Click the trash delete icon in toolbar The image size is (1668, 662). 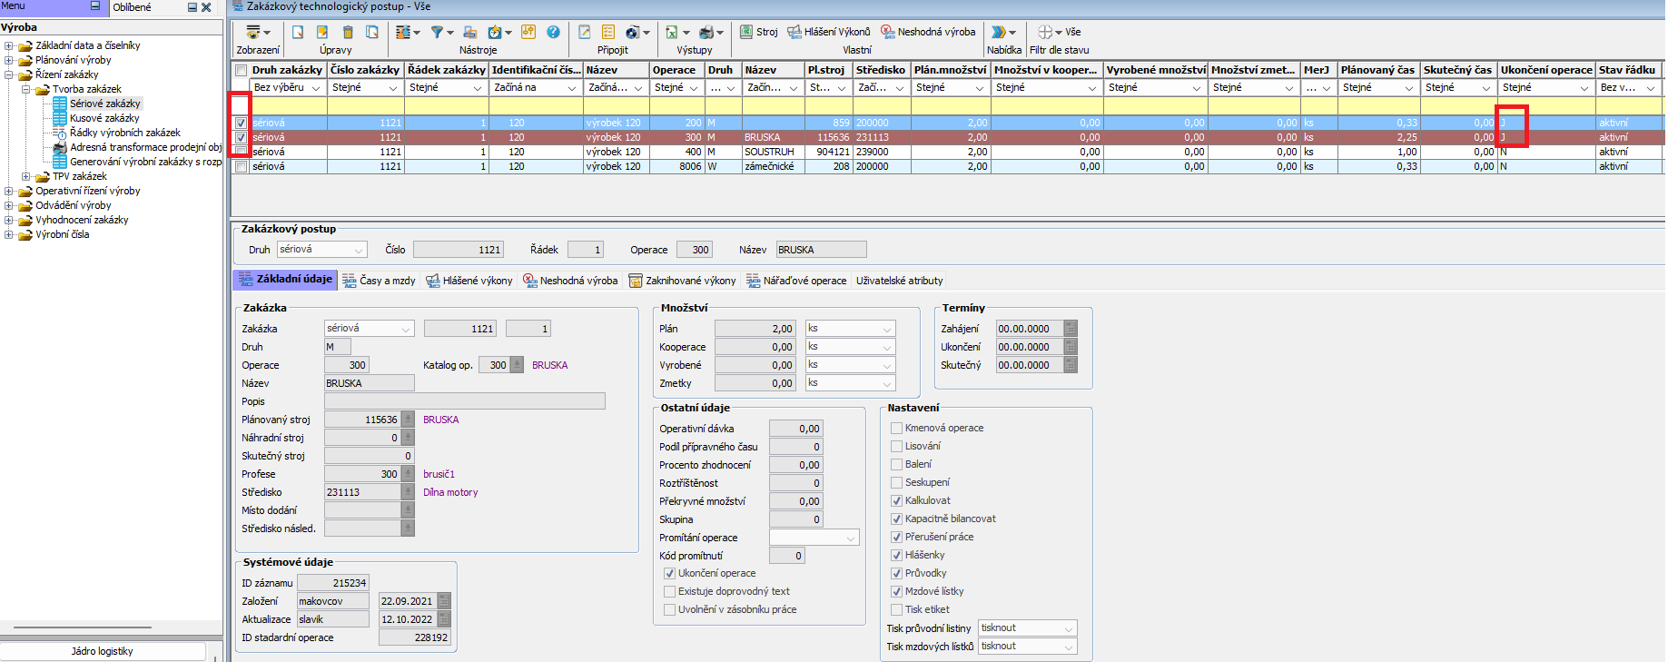tap(348, 32)
